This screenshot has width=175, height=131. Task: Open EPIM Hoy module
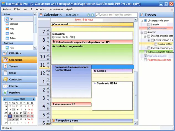tap(19, 53)
